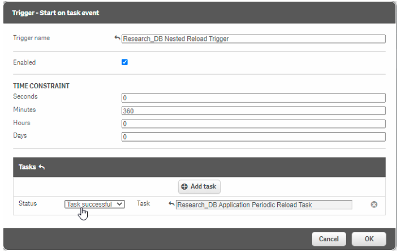Screen dimensions: 400x251
Task: Click the TIME CONSTRAINT heading
Action: 41,86
